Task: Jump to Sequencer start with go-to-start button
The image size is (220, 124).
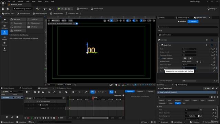Action: [35, 118]
